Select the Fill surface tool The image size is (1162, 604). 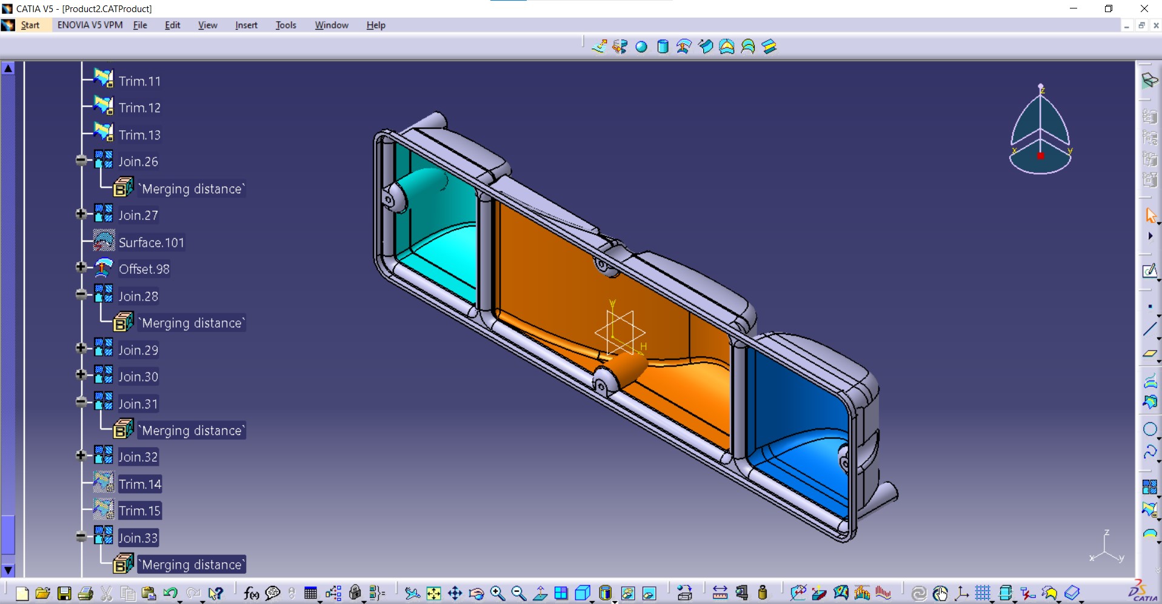(727, 47)
